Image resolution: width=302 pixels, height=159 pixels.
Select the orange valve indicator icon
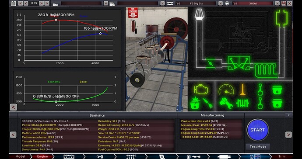[x=243, y=90]
